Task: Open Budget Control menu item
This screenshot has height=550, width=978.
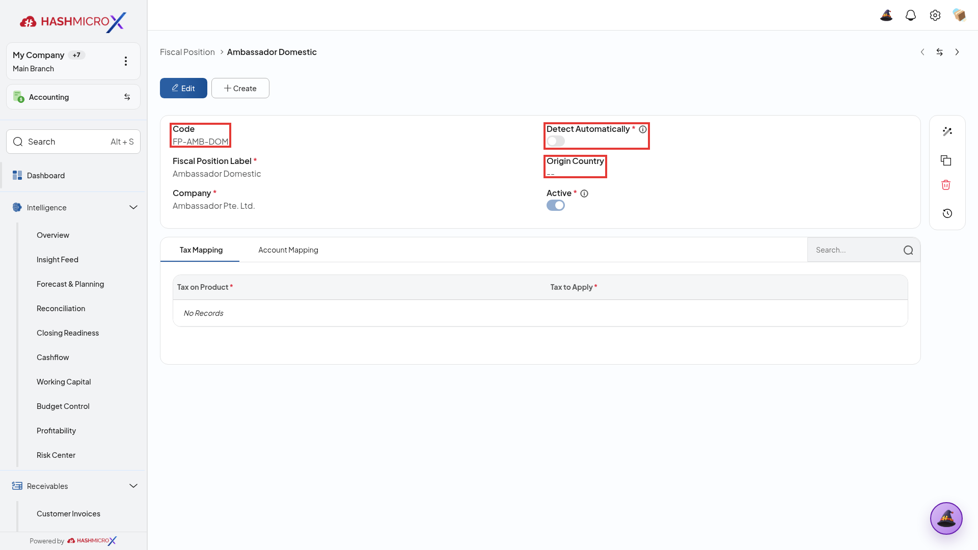Action: pyautogui.click(x=63, y=406)
